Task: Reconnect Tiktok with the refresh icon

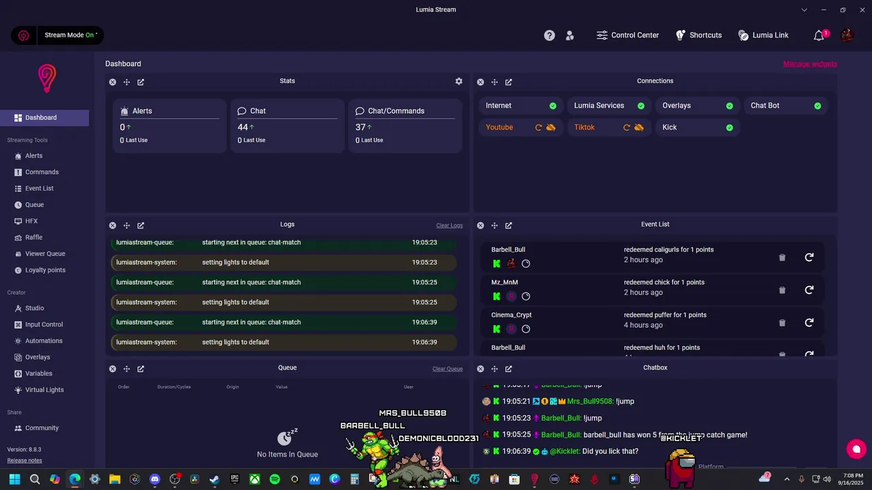Action: coord(627,127)
